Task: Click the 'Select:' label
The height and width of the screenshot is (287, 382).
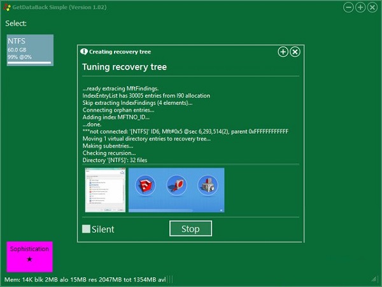Action: point(16,24)
